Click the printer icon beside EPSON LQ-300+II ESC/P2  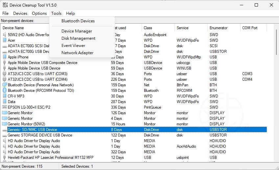click(x=5, y=107)
